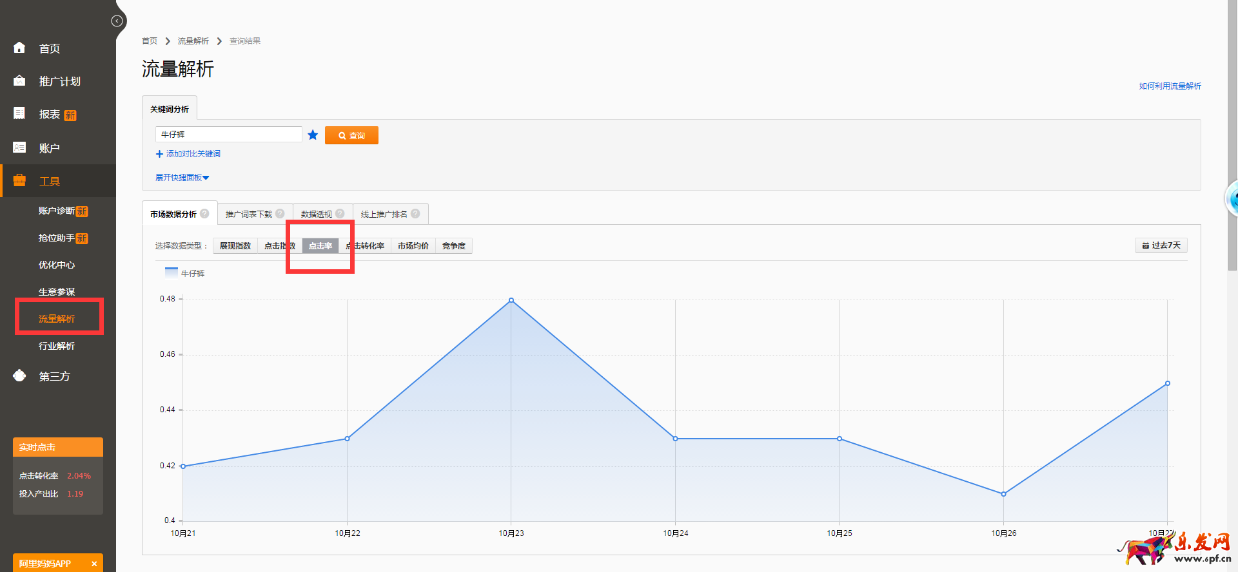Click the keyword input field containing 牛仔裤
The width and height of the screenshot is (1238, 572).
tap(228, 134)
